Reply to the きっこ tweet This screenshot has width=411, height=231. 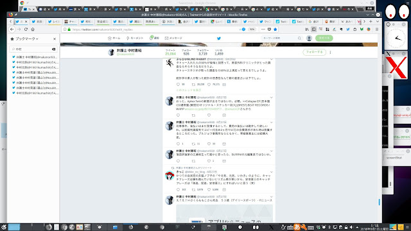[x=179, y=190]
